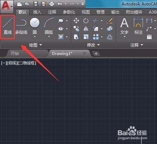Open the Ellipse tool dropdown arrow
157x144 pixels.
click(67, 29)
